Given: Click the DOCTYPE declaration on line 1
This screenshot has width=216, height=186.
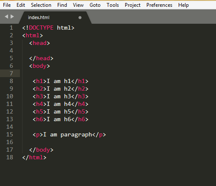Looking at the screenshot, I should coord(48,28).
